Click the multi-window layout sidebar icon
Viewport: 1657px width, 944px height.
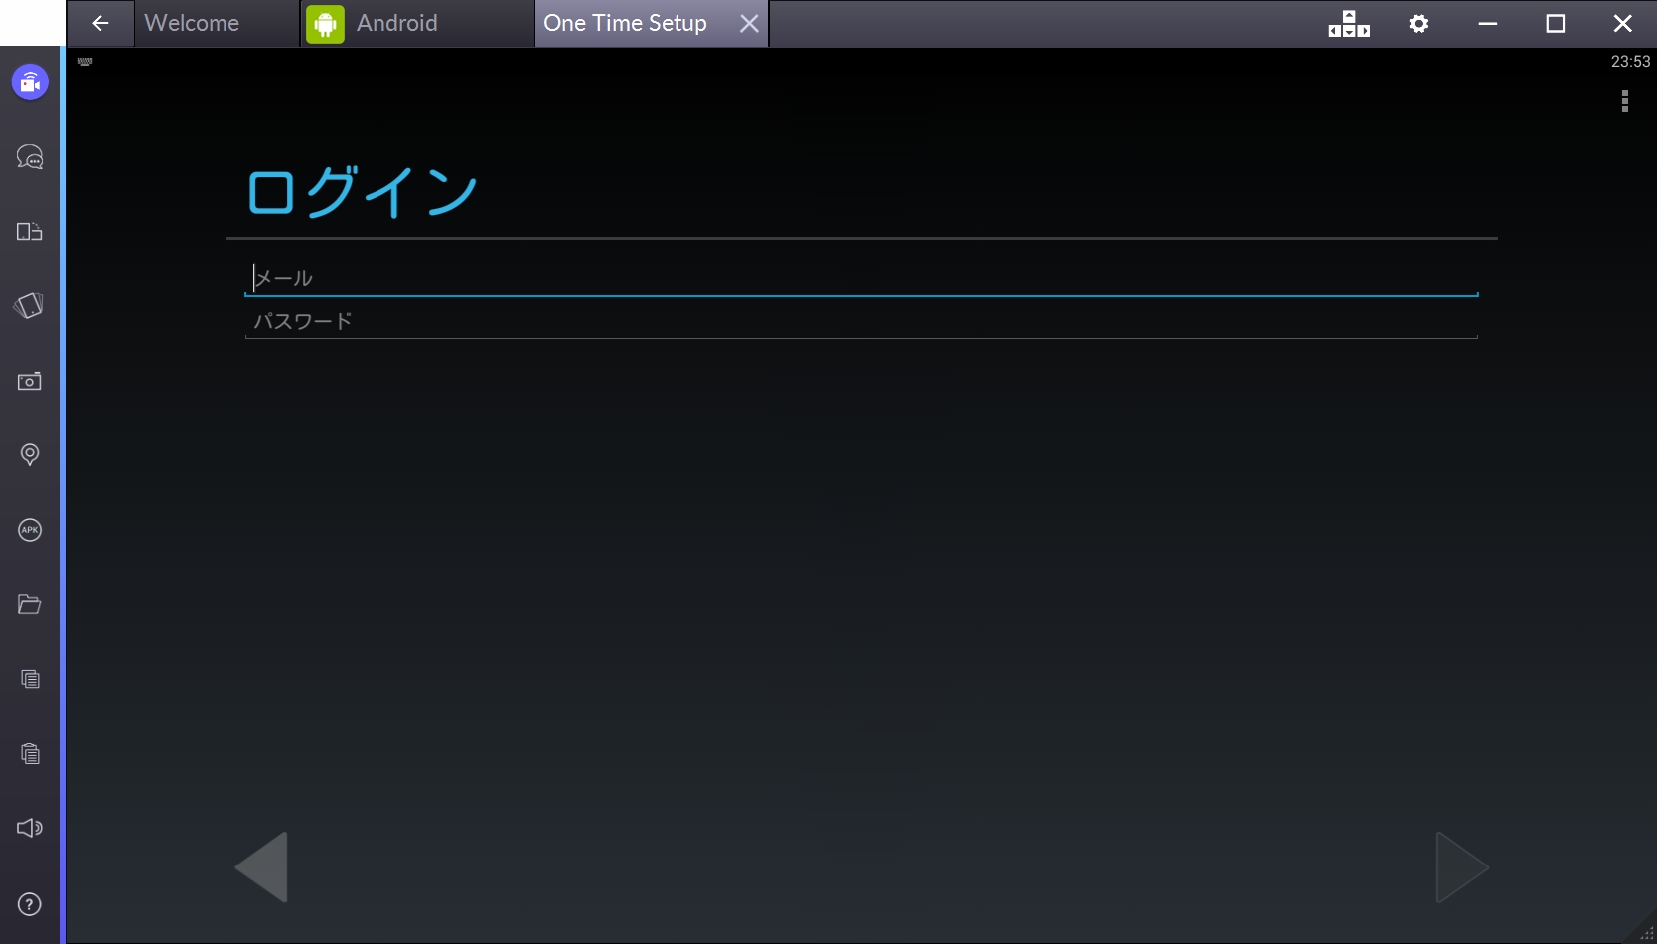tap(30, 232)
